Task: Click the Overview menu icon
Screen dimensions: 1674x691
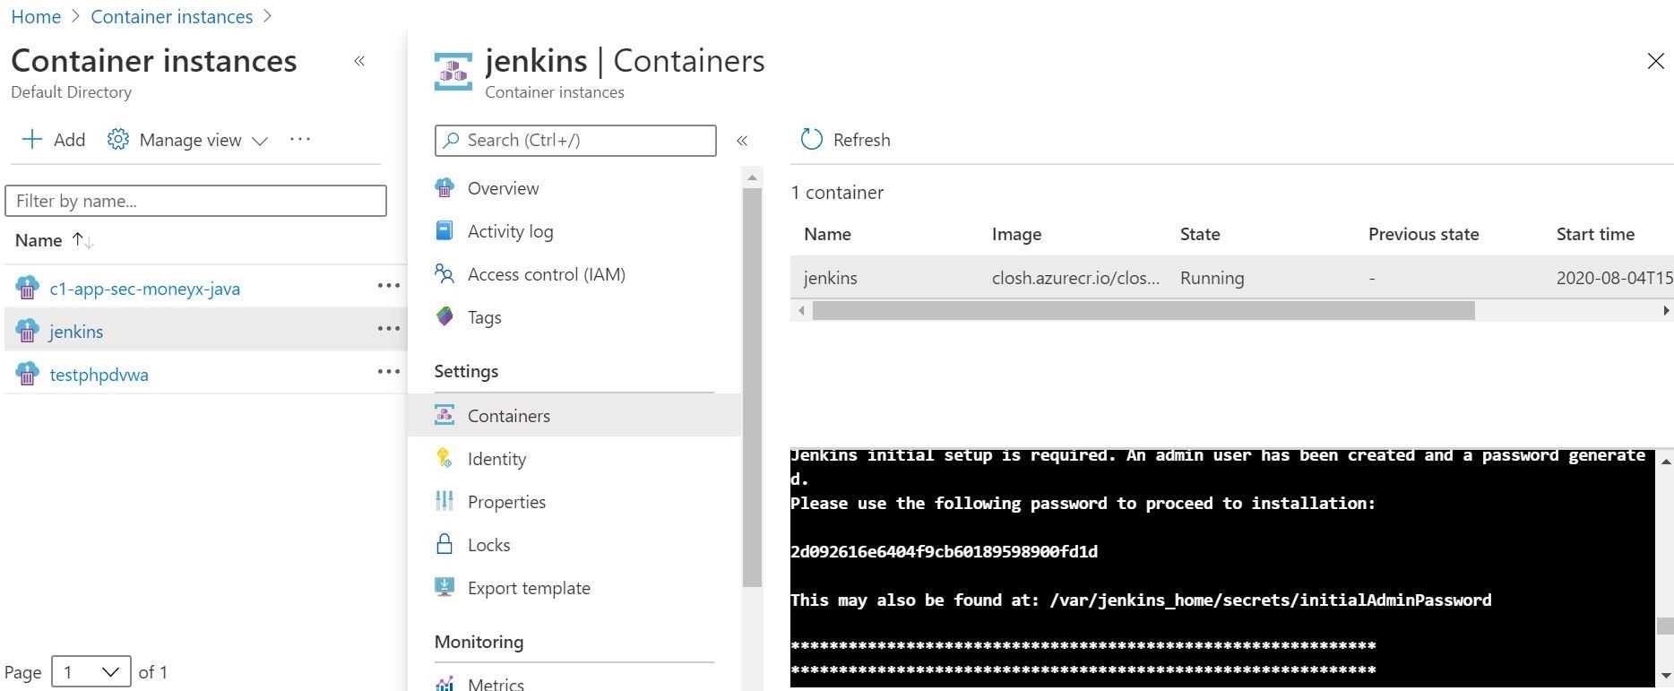Action: [444, 187]
